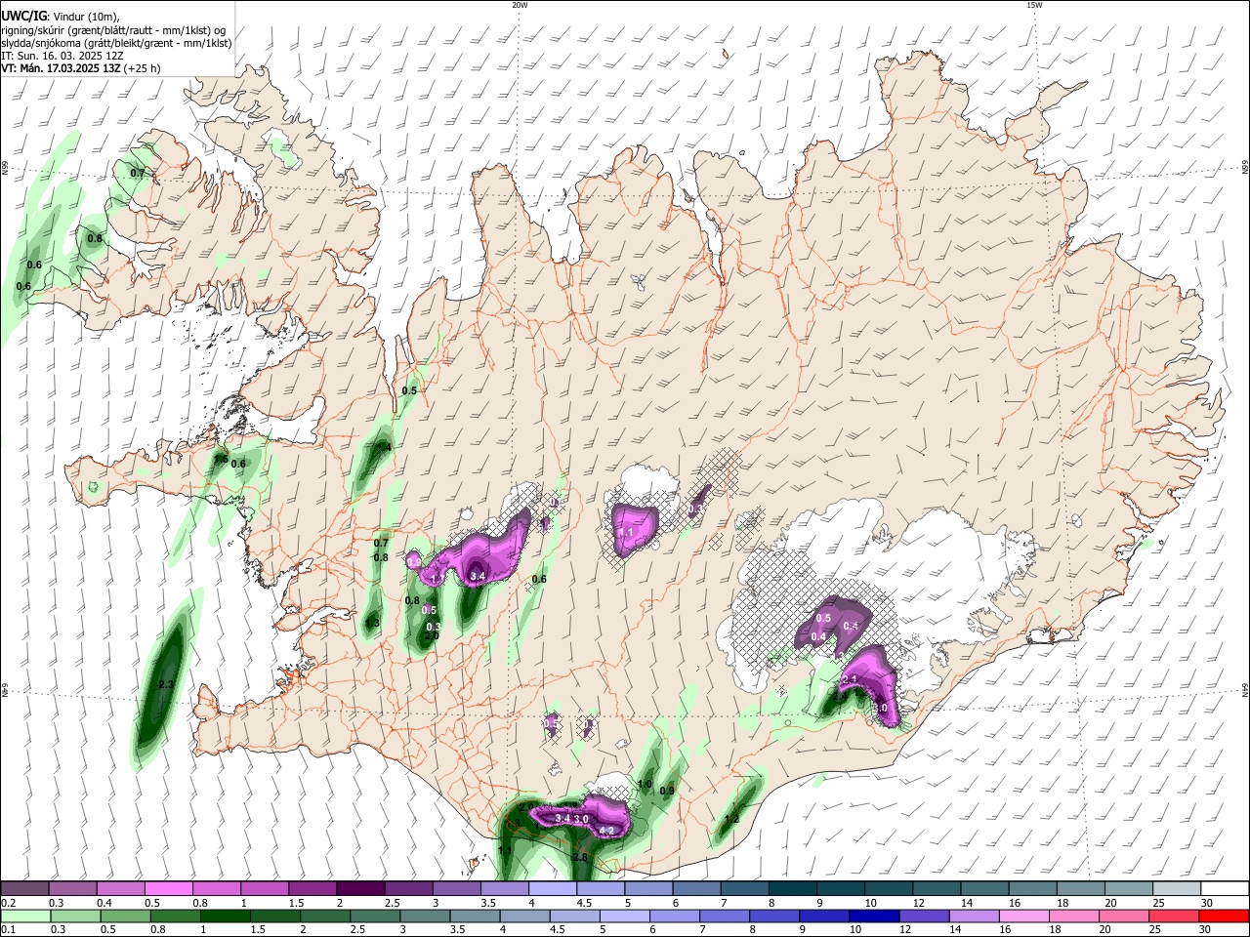
Task: Select dark plum 2 swatch in upper legend
Action: click(x=360, y=889)
